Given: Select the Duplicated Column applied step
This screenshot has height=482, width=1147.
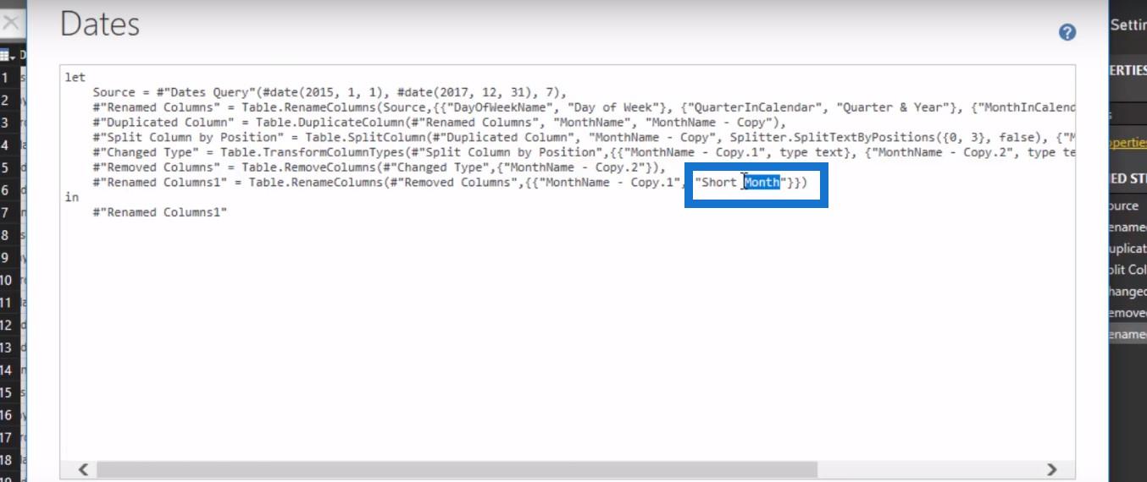Looking at the screenshot, I should (x=1128, y=249).
